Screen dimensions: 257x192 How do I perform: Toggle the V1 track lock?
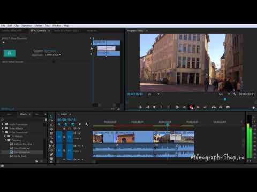tap(64, 137)
